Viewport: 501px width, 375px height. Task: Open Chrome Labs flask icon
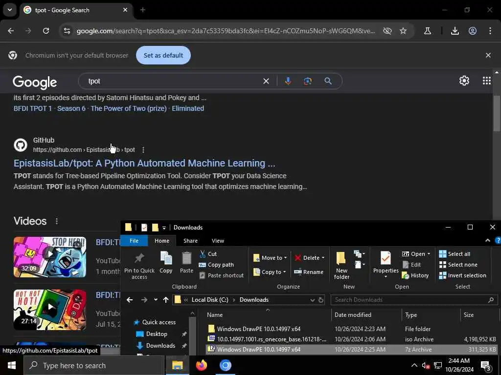click(427, 31)
